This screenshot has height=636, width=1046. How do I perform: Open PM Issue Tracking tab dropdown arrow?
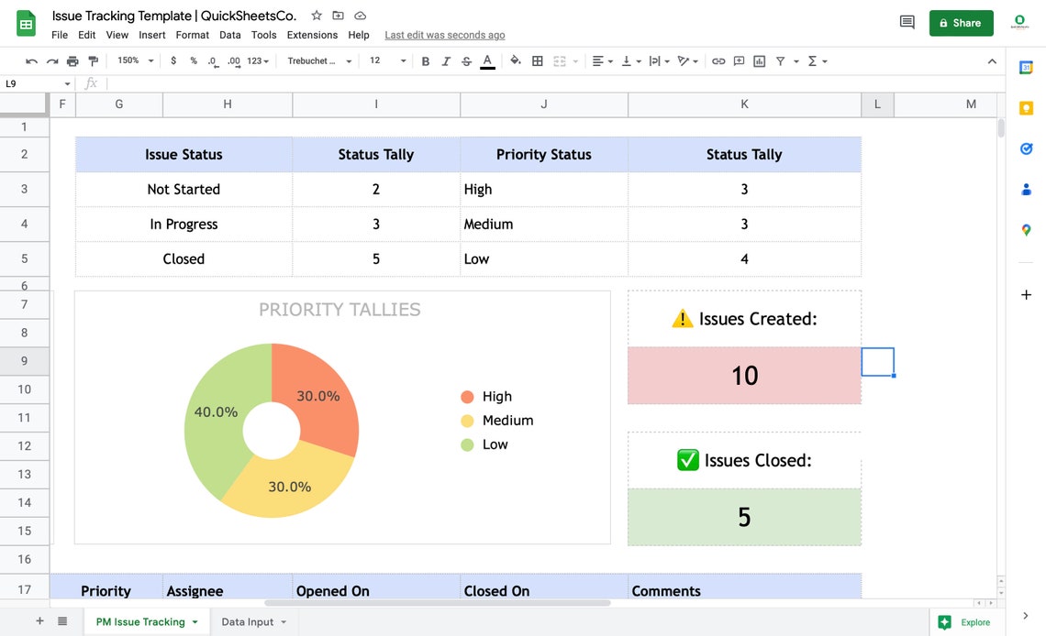pyautogui.click(x=195, y=622)
